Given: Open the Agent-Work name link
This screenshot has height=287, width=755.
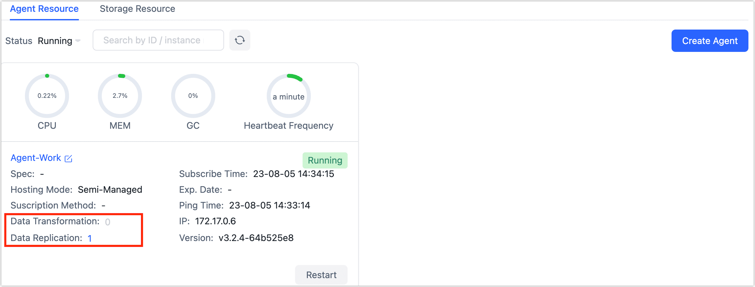Looking at the screenshot, I should click(36, 158).
